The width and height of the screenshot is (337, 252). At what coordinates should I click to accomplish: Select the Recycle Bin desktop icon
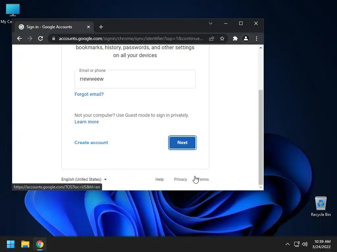pos(321,206)
